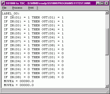Click the LABEL_00: line
Image resolution: width=110 pixels, height=94 pixels.
11,14
